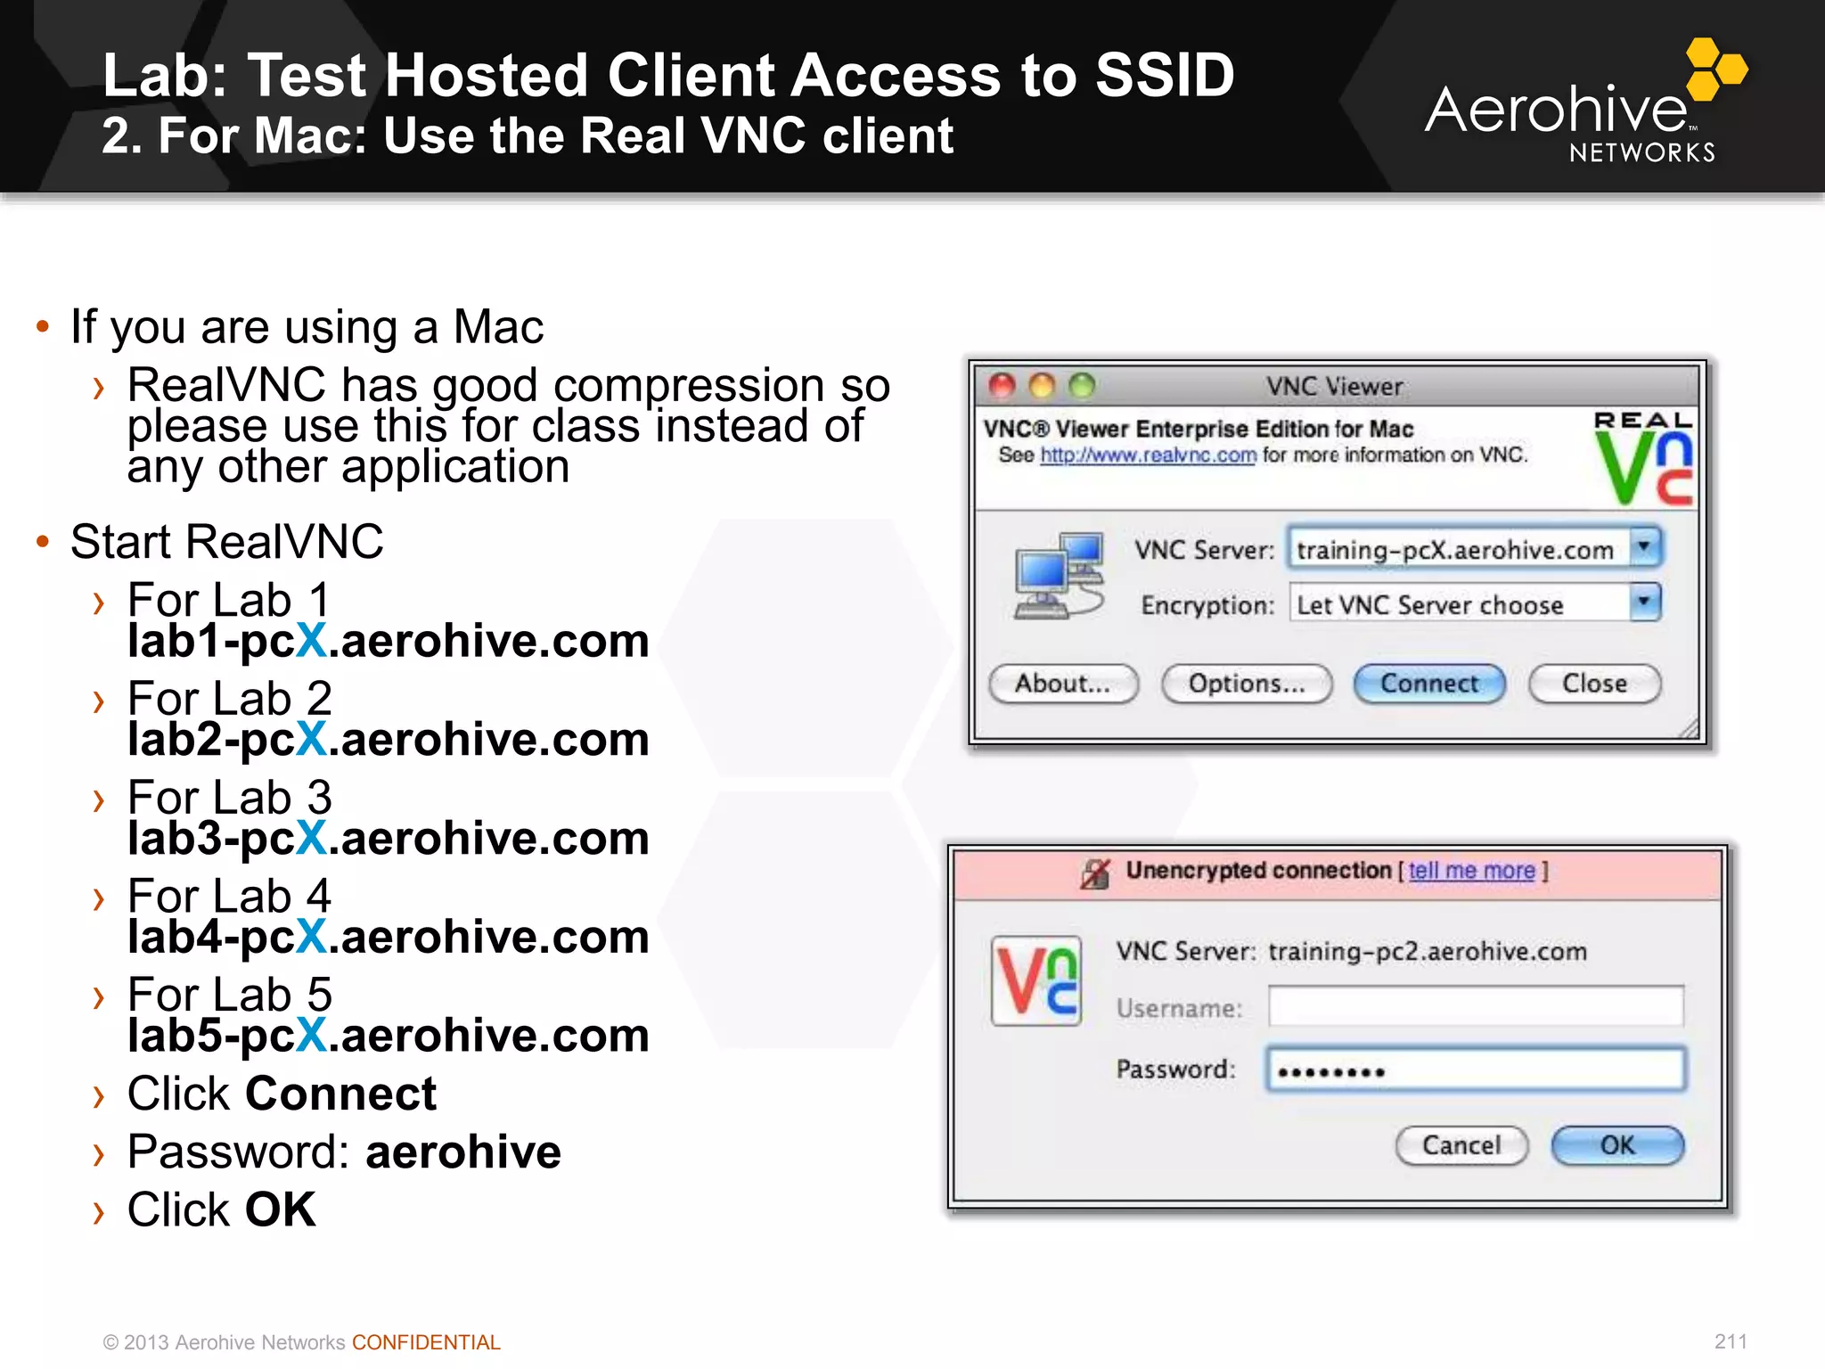This screenshot has width=1825, height=1369.
Task: Click the lab1-pcX.aerohive.com text
Action: (x=388, y=642)
